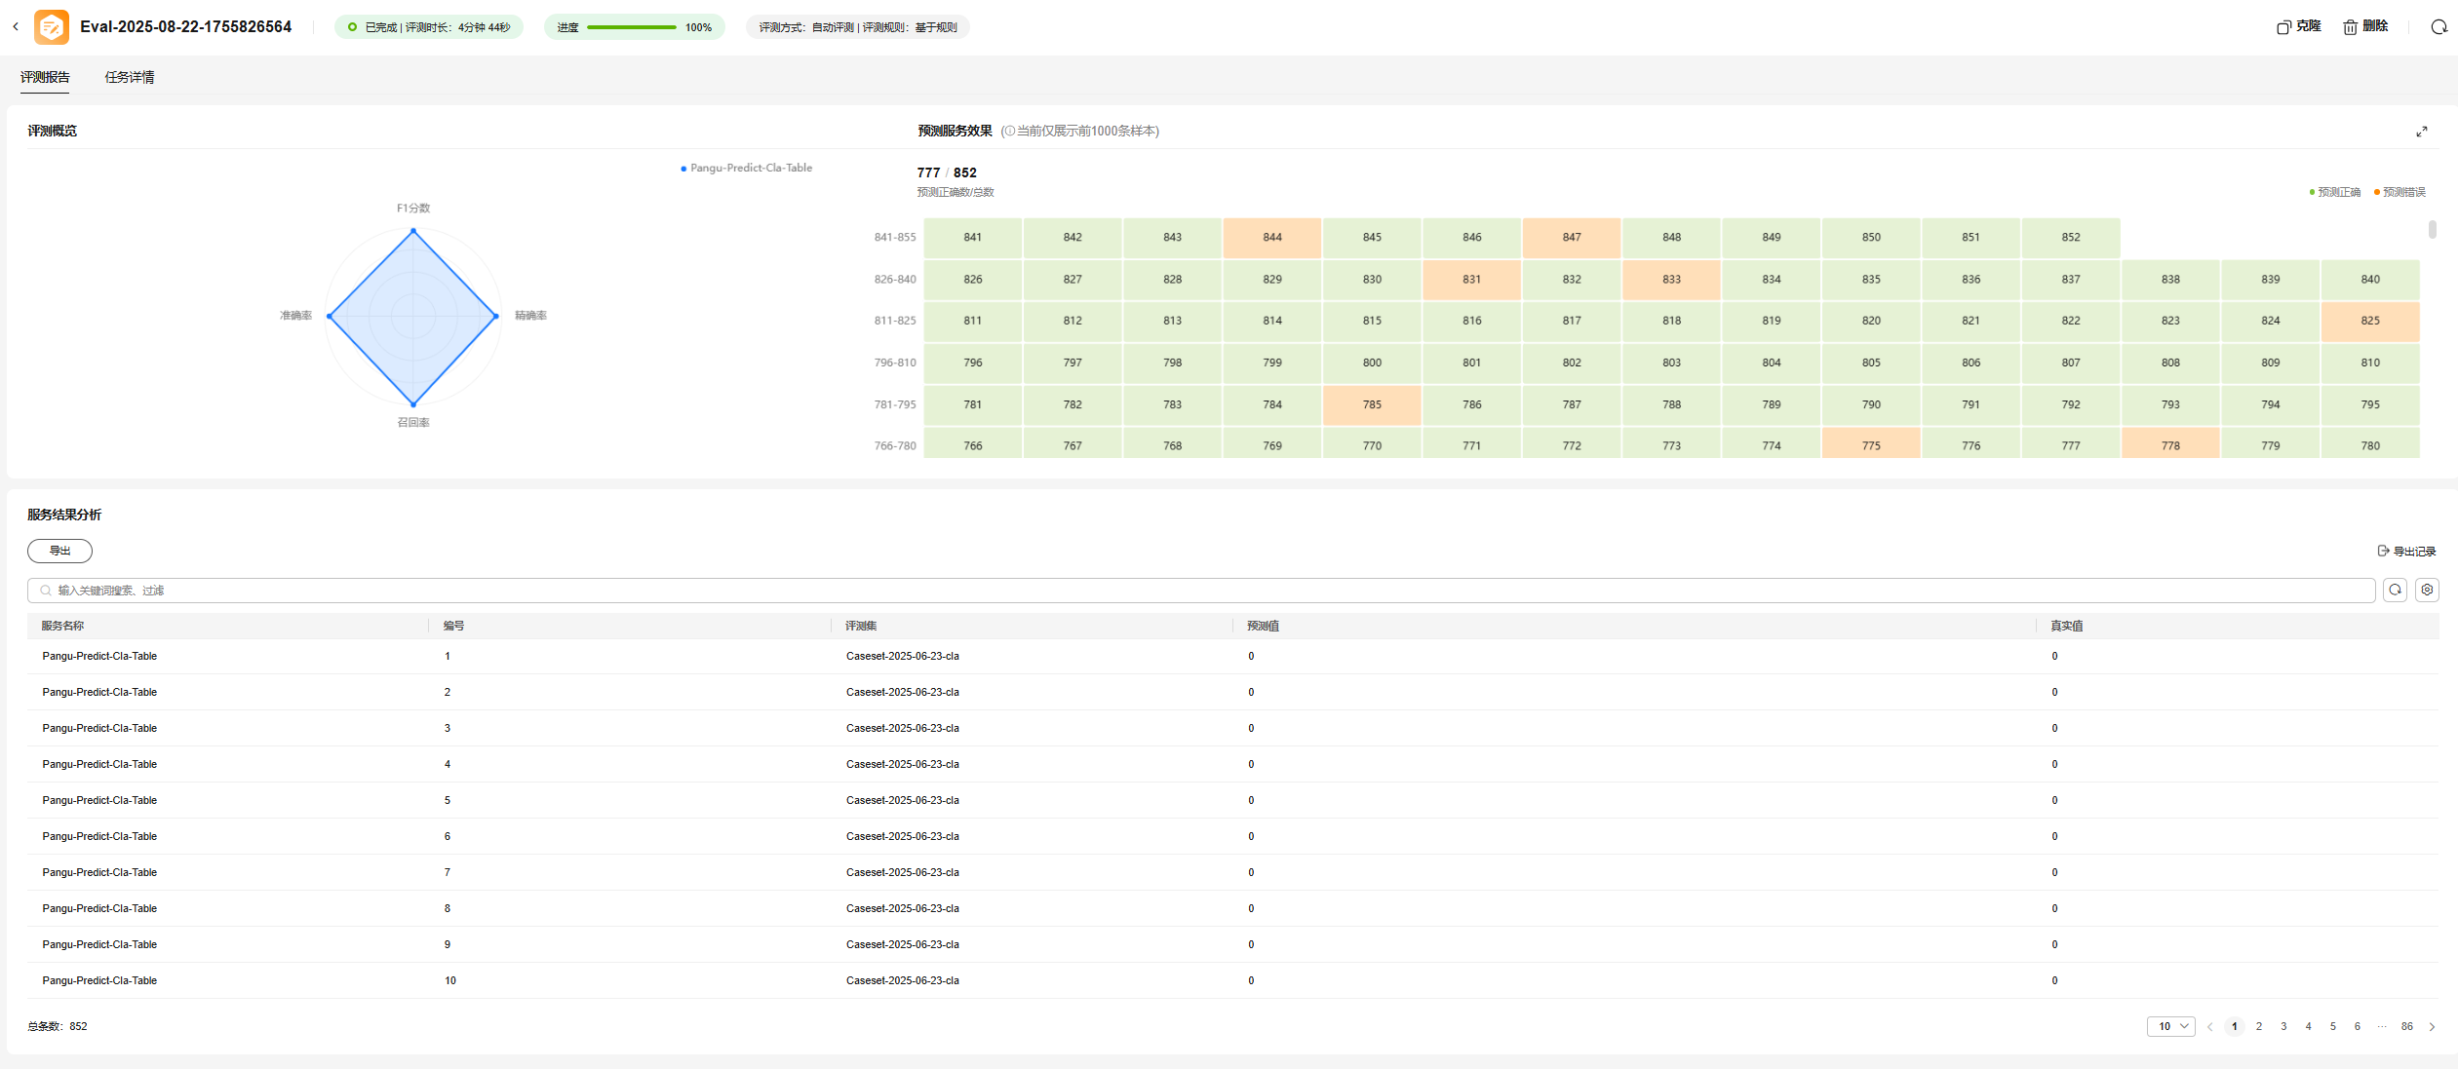Image resolution: width=2458 pixels, height=1069 pixels.
Task: Toggle Pangu-Predict-Cla-Table legend on radar chart
Action: (x=747, y=169)
